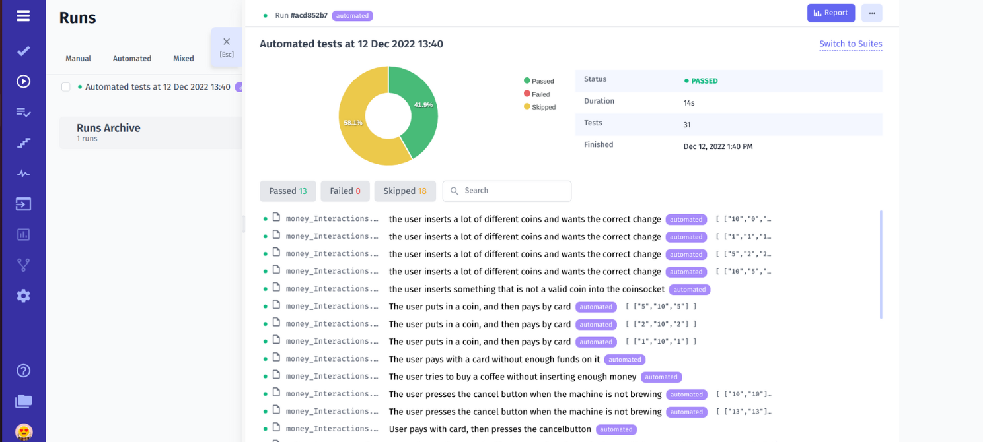983x442 pixels.
Task: Open the Analytics bar-chart icon in sidebar
Action: pos(23,234)
